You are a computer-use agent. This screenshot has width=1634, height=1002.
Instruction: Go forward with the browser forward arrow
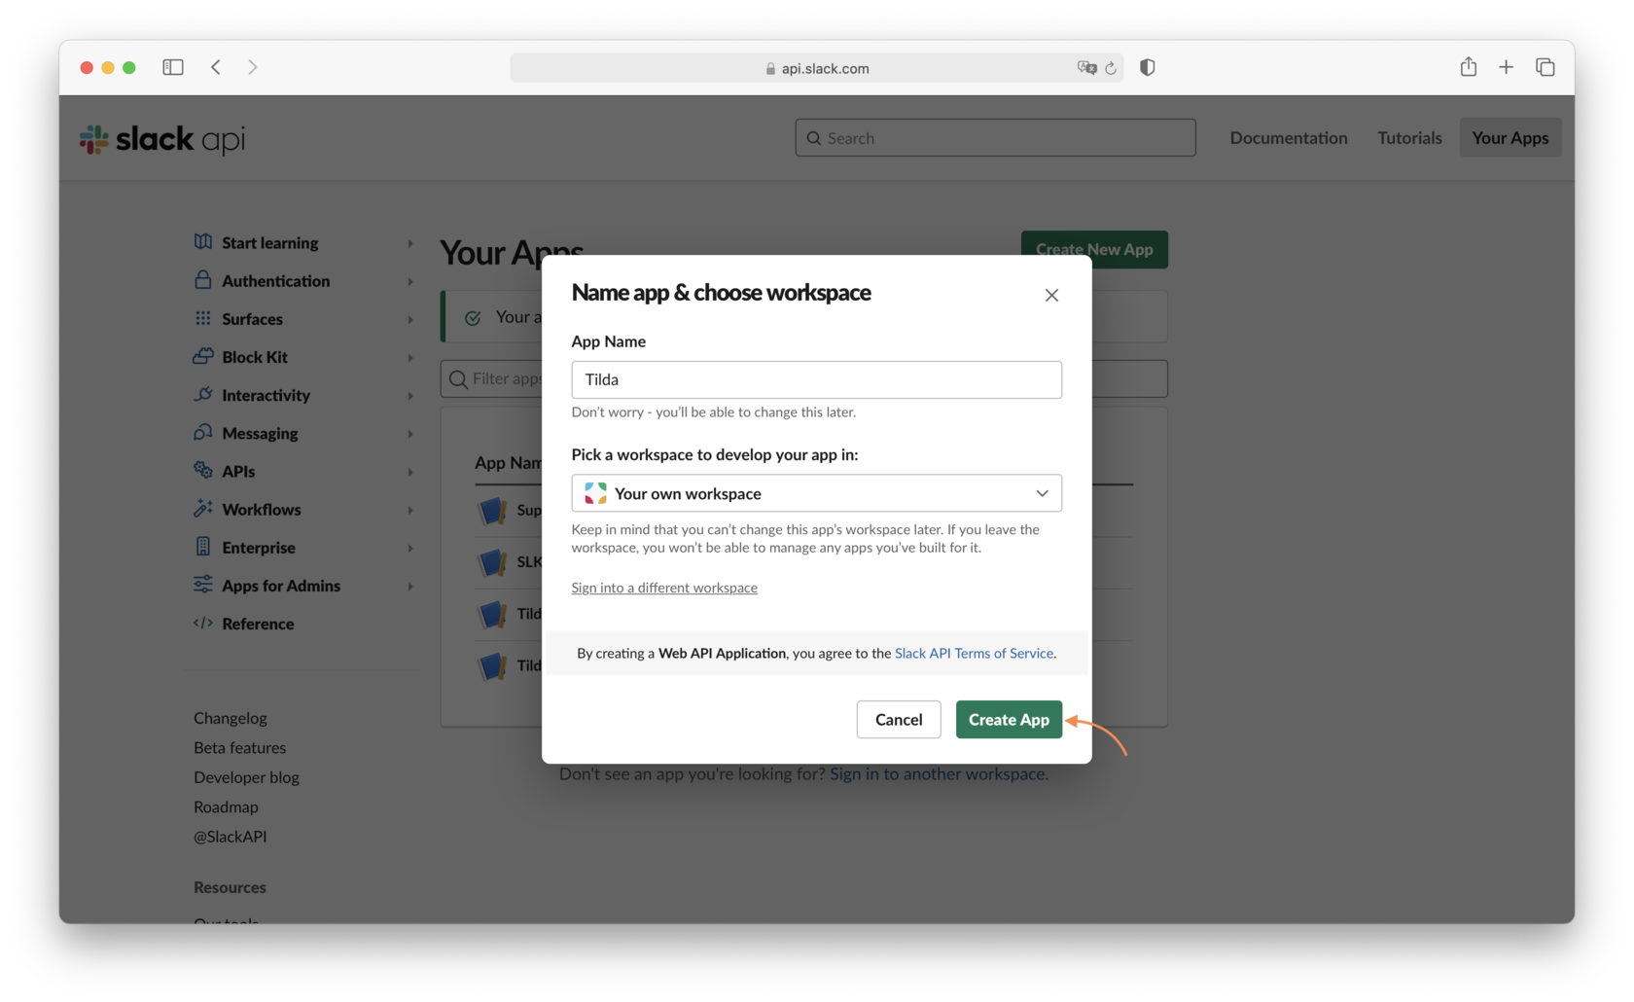[253, 67]
